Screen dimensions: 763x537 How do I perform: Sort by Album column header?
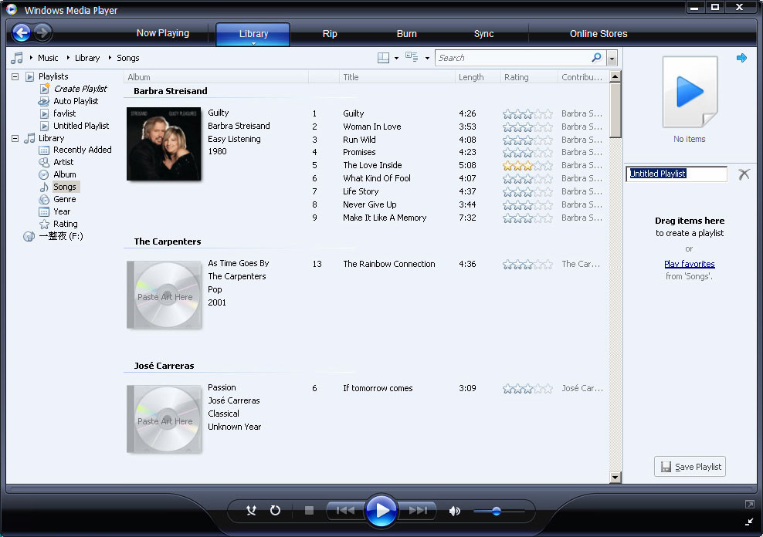pyautogui.click(x=216, y=77)
